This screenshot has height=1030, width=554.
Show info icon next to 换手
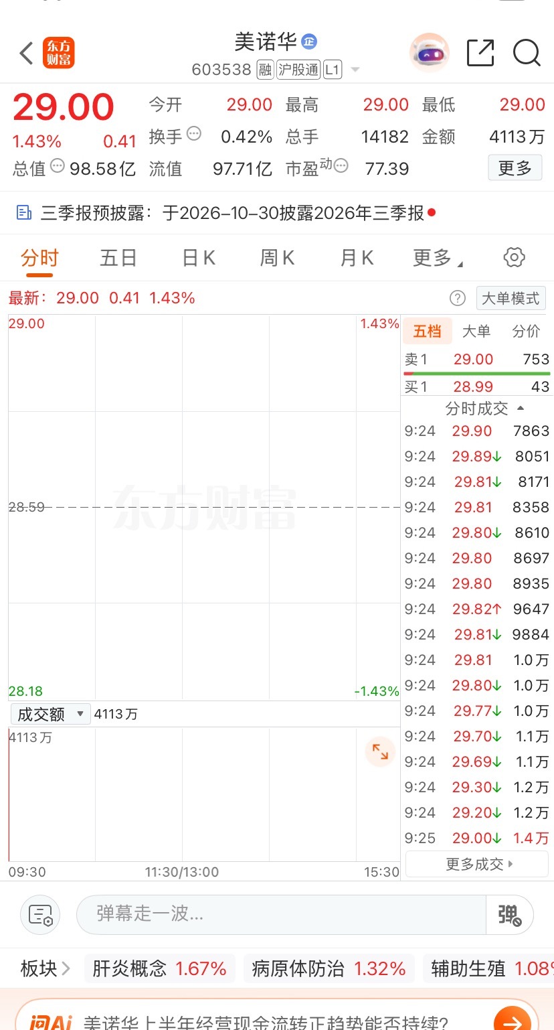(x=194, y=133)
